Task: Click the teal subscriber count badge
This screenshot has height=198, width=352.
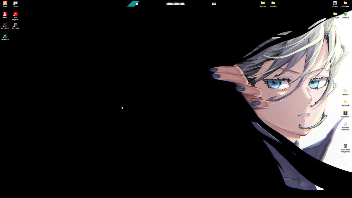Action: [x=133, y=4]
